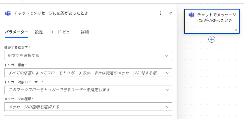This screenshot has height=119, width=244.
Task: Switch to the コード ビュー tab
Action: 62,32
